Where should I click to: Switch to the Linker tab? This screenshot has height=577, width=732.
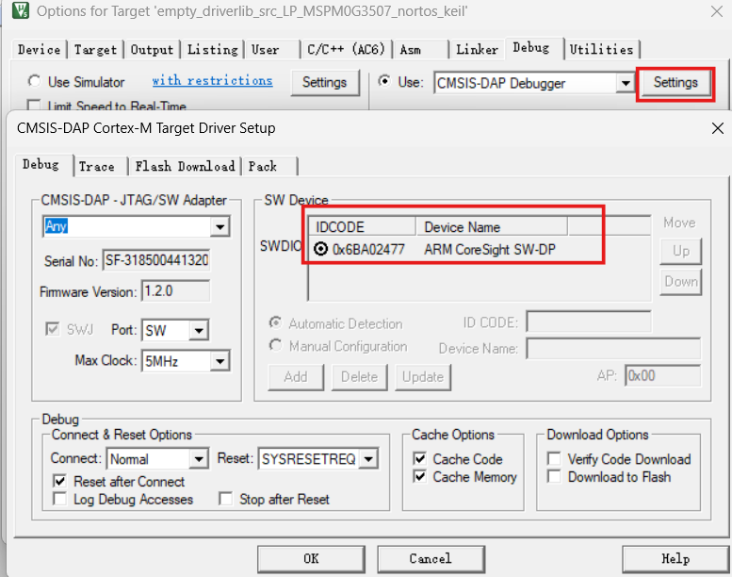pyautogui.click(x=477, y=50)
